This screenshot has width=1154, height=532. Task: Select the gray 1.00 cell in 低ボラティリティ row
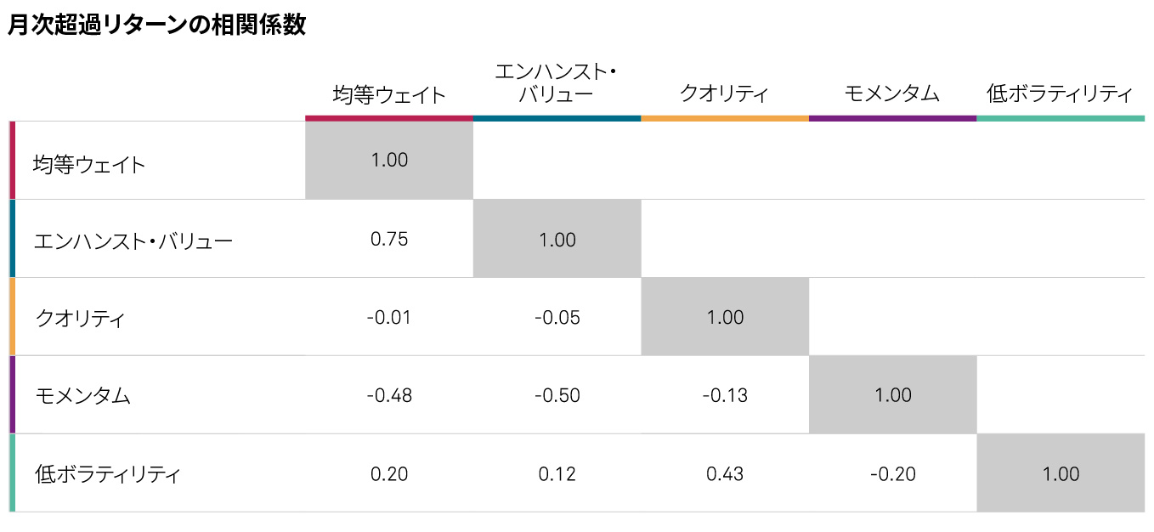coord(1061,473)
